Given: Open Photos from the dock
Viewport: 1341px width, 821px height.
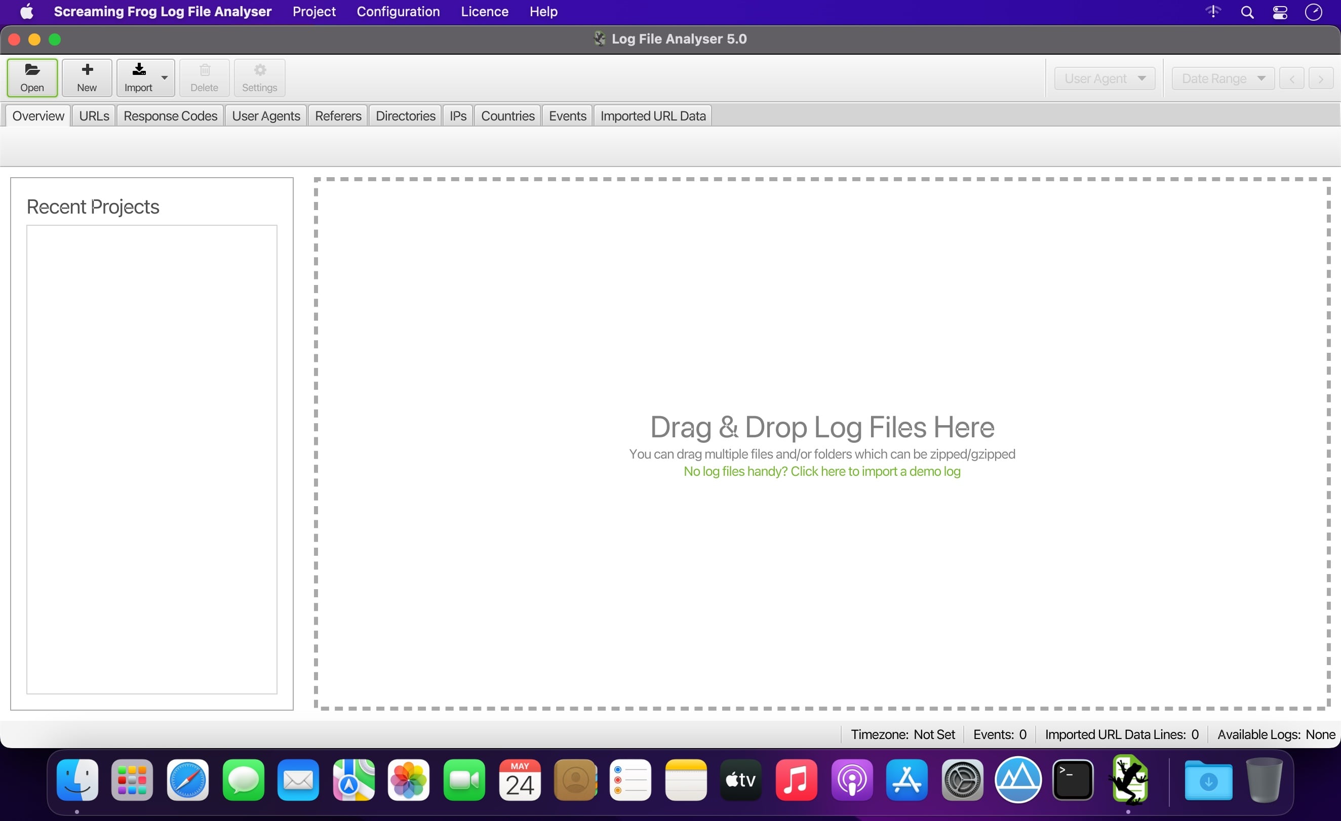Looking at the screenshot, I should point(409,779).
